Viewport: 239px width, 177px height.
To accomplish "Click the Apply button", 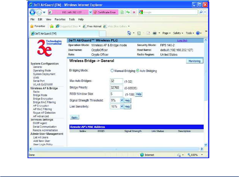I will pyautogui.click(x=74, y=117).
